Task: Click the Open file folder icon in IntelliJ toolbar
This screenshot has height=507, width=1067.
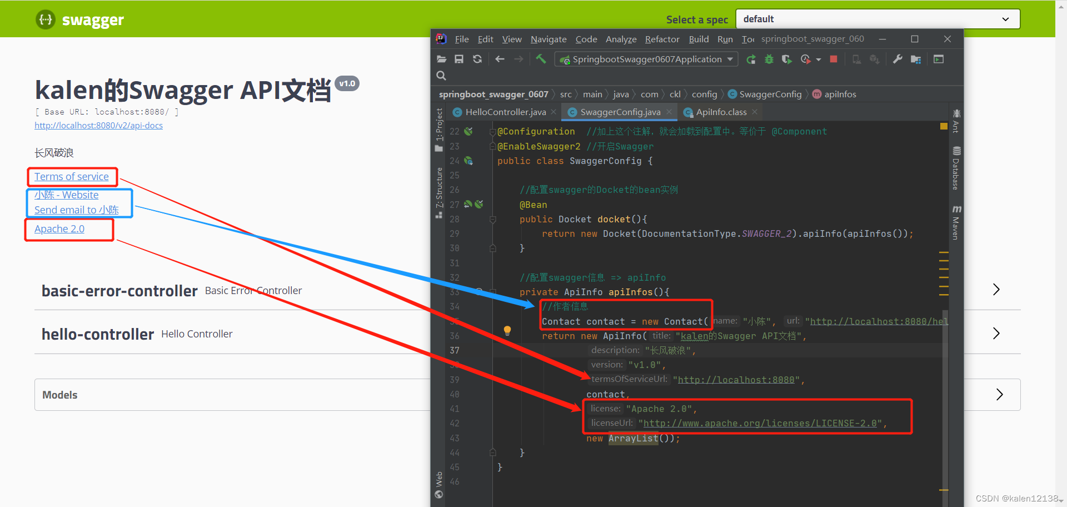Action: pos(442,59)
